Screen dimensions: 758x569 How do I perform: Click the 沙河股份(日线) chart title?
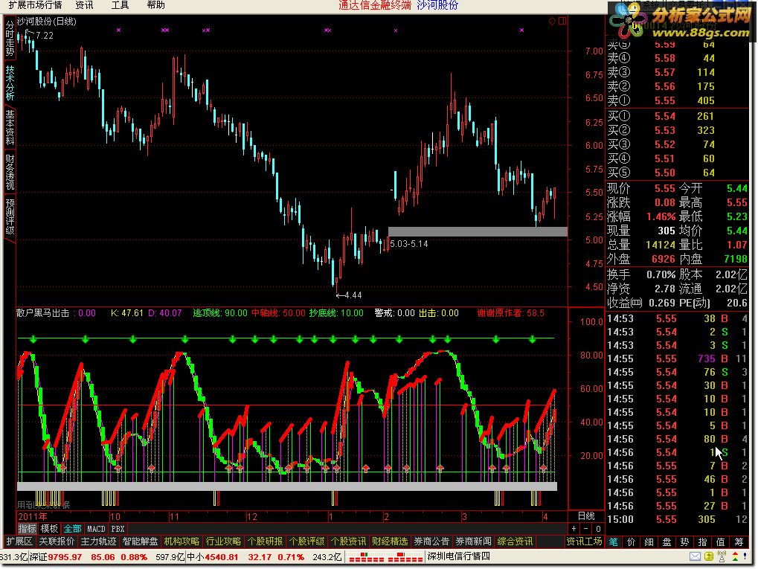pyautogui.click(x=46, y=22)
